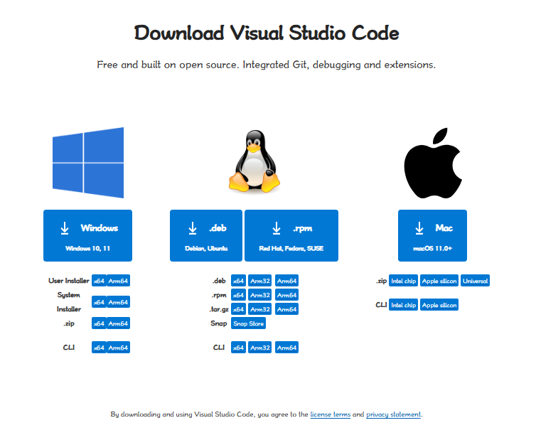This screenshot has height=435, width=536.
Task: Select Intel chip for Mac CLI
Action: 403,305
